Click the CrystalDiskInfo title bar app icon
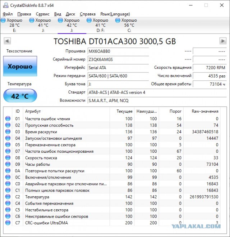 pos(6,5)
